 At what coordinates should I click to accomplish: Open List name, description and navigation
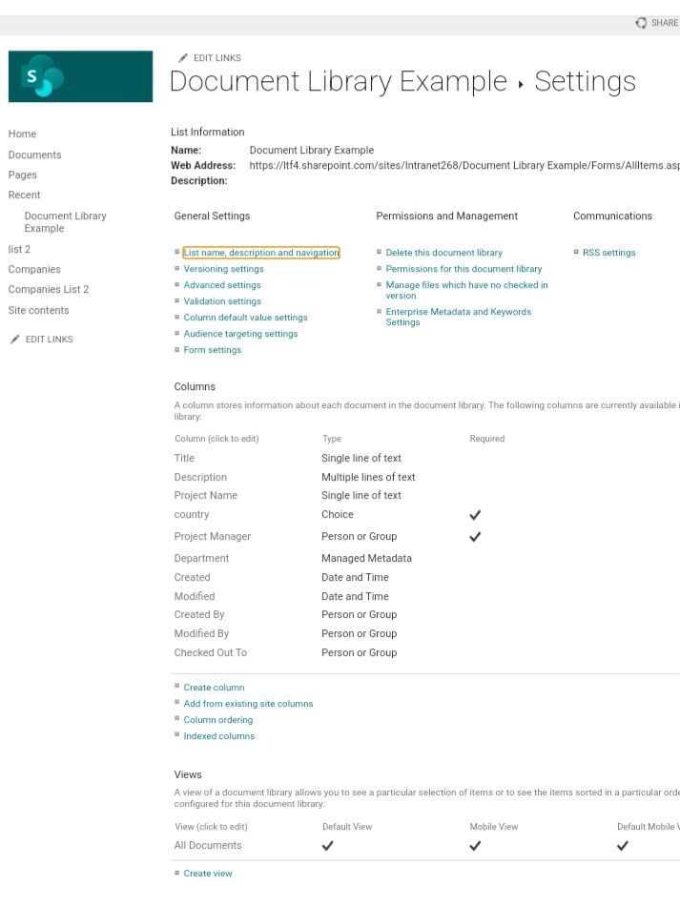point(261,253)
